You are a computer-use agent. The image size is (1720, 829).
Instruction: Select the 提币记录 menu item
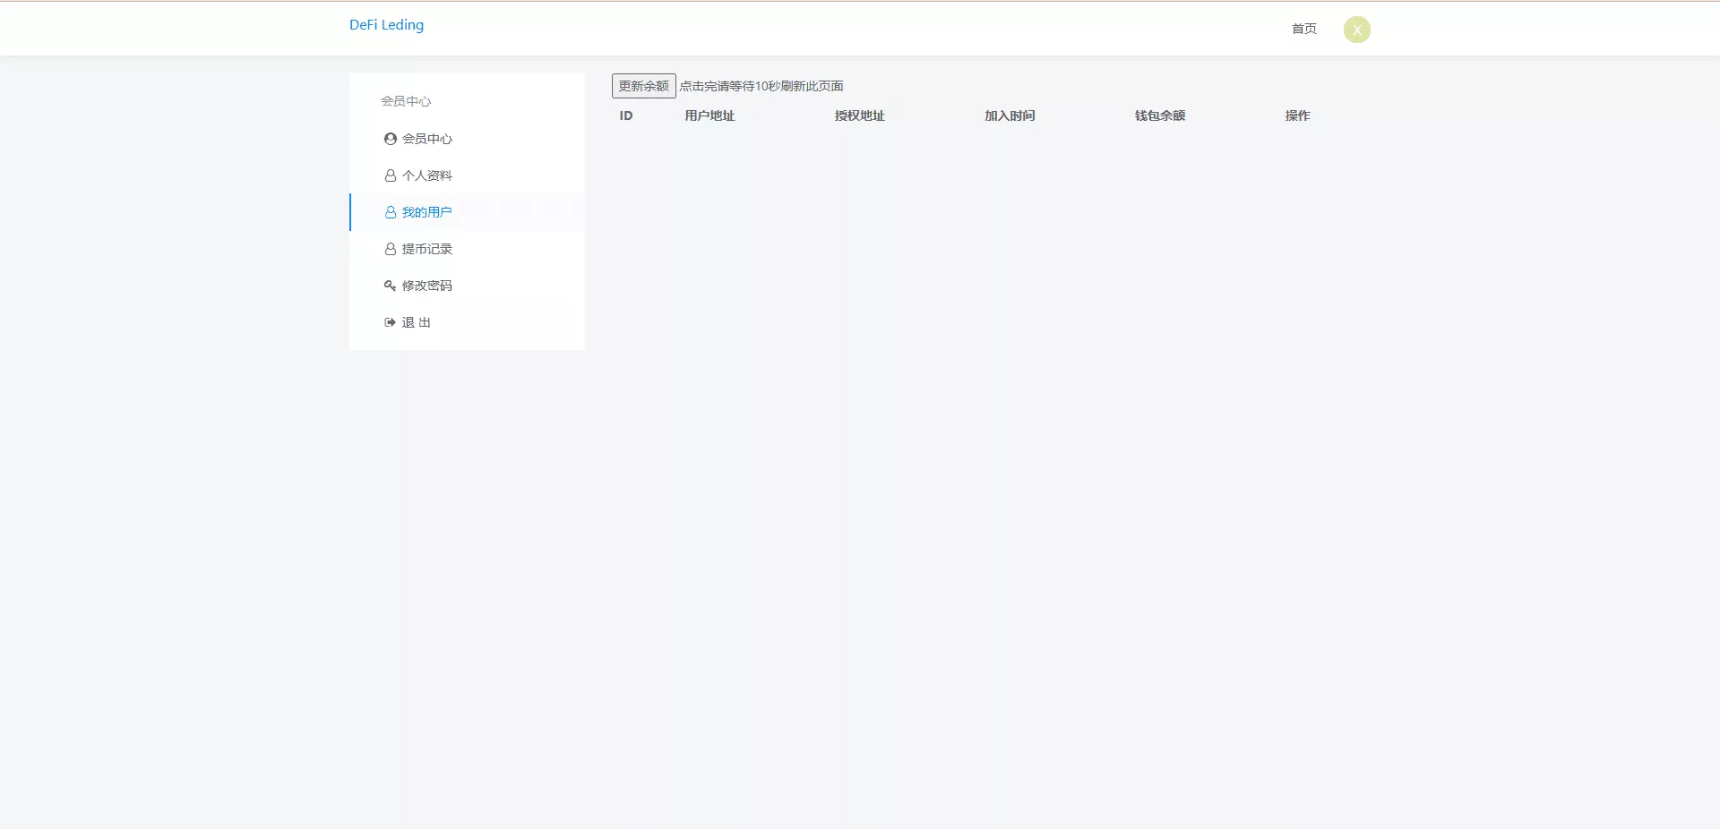click(x=426, y=249)
